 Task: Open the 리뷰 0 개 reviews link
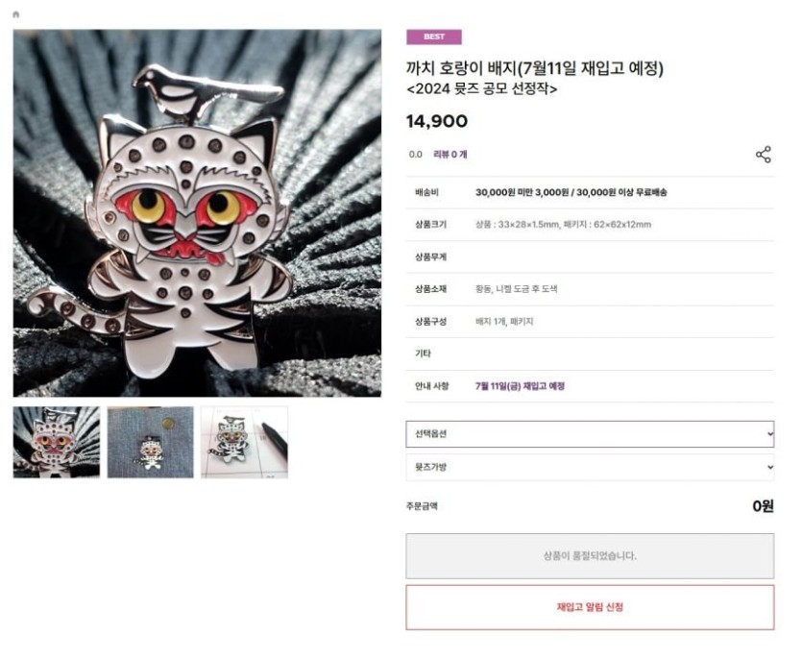[450, 154]
